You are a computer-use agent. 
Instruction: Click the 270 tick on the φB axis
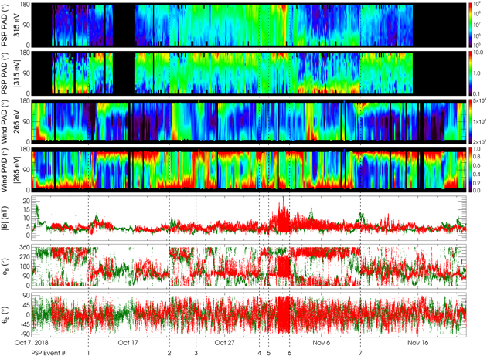pos(26,257)
